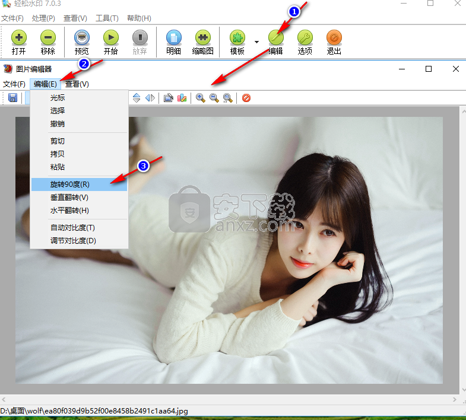The height and width of the screenshot is (420, 466).
Task: Select 垂直翻转(V) menu entry
Action: tap(80, 198)
